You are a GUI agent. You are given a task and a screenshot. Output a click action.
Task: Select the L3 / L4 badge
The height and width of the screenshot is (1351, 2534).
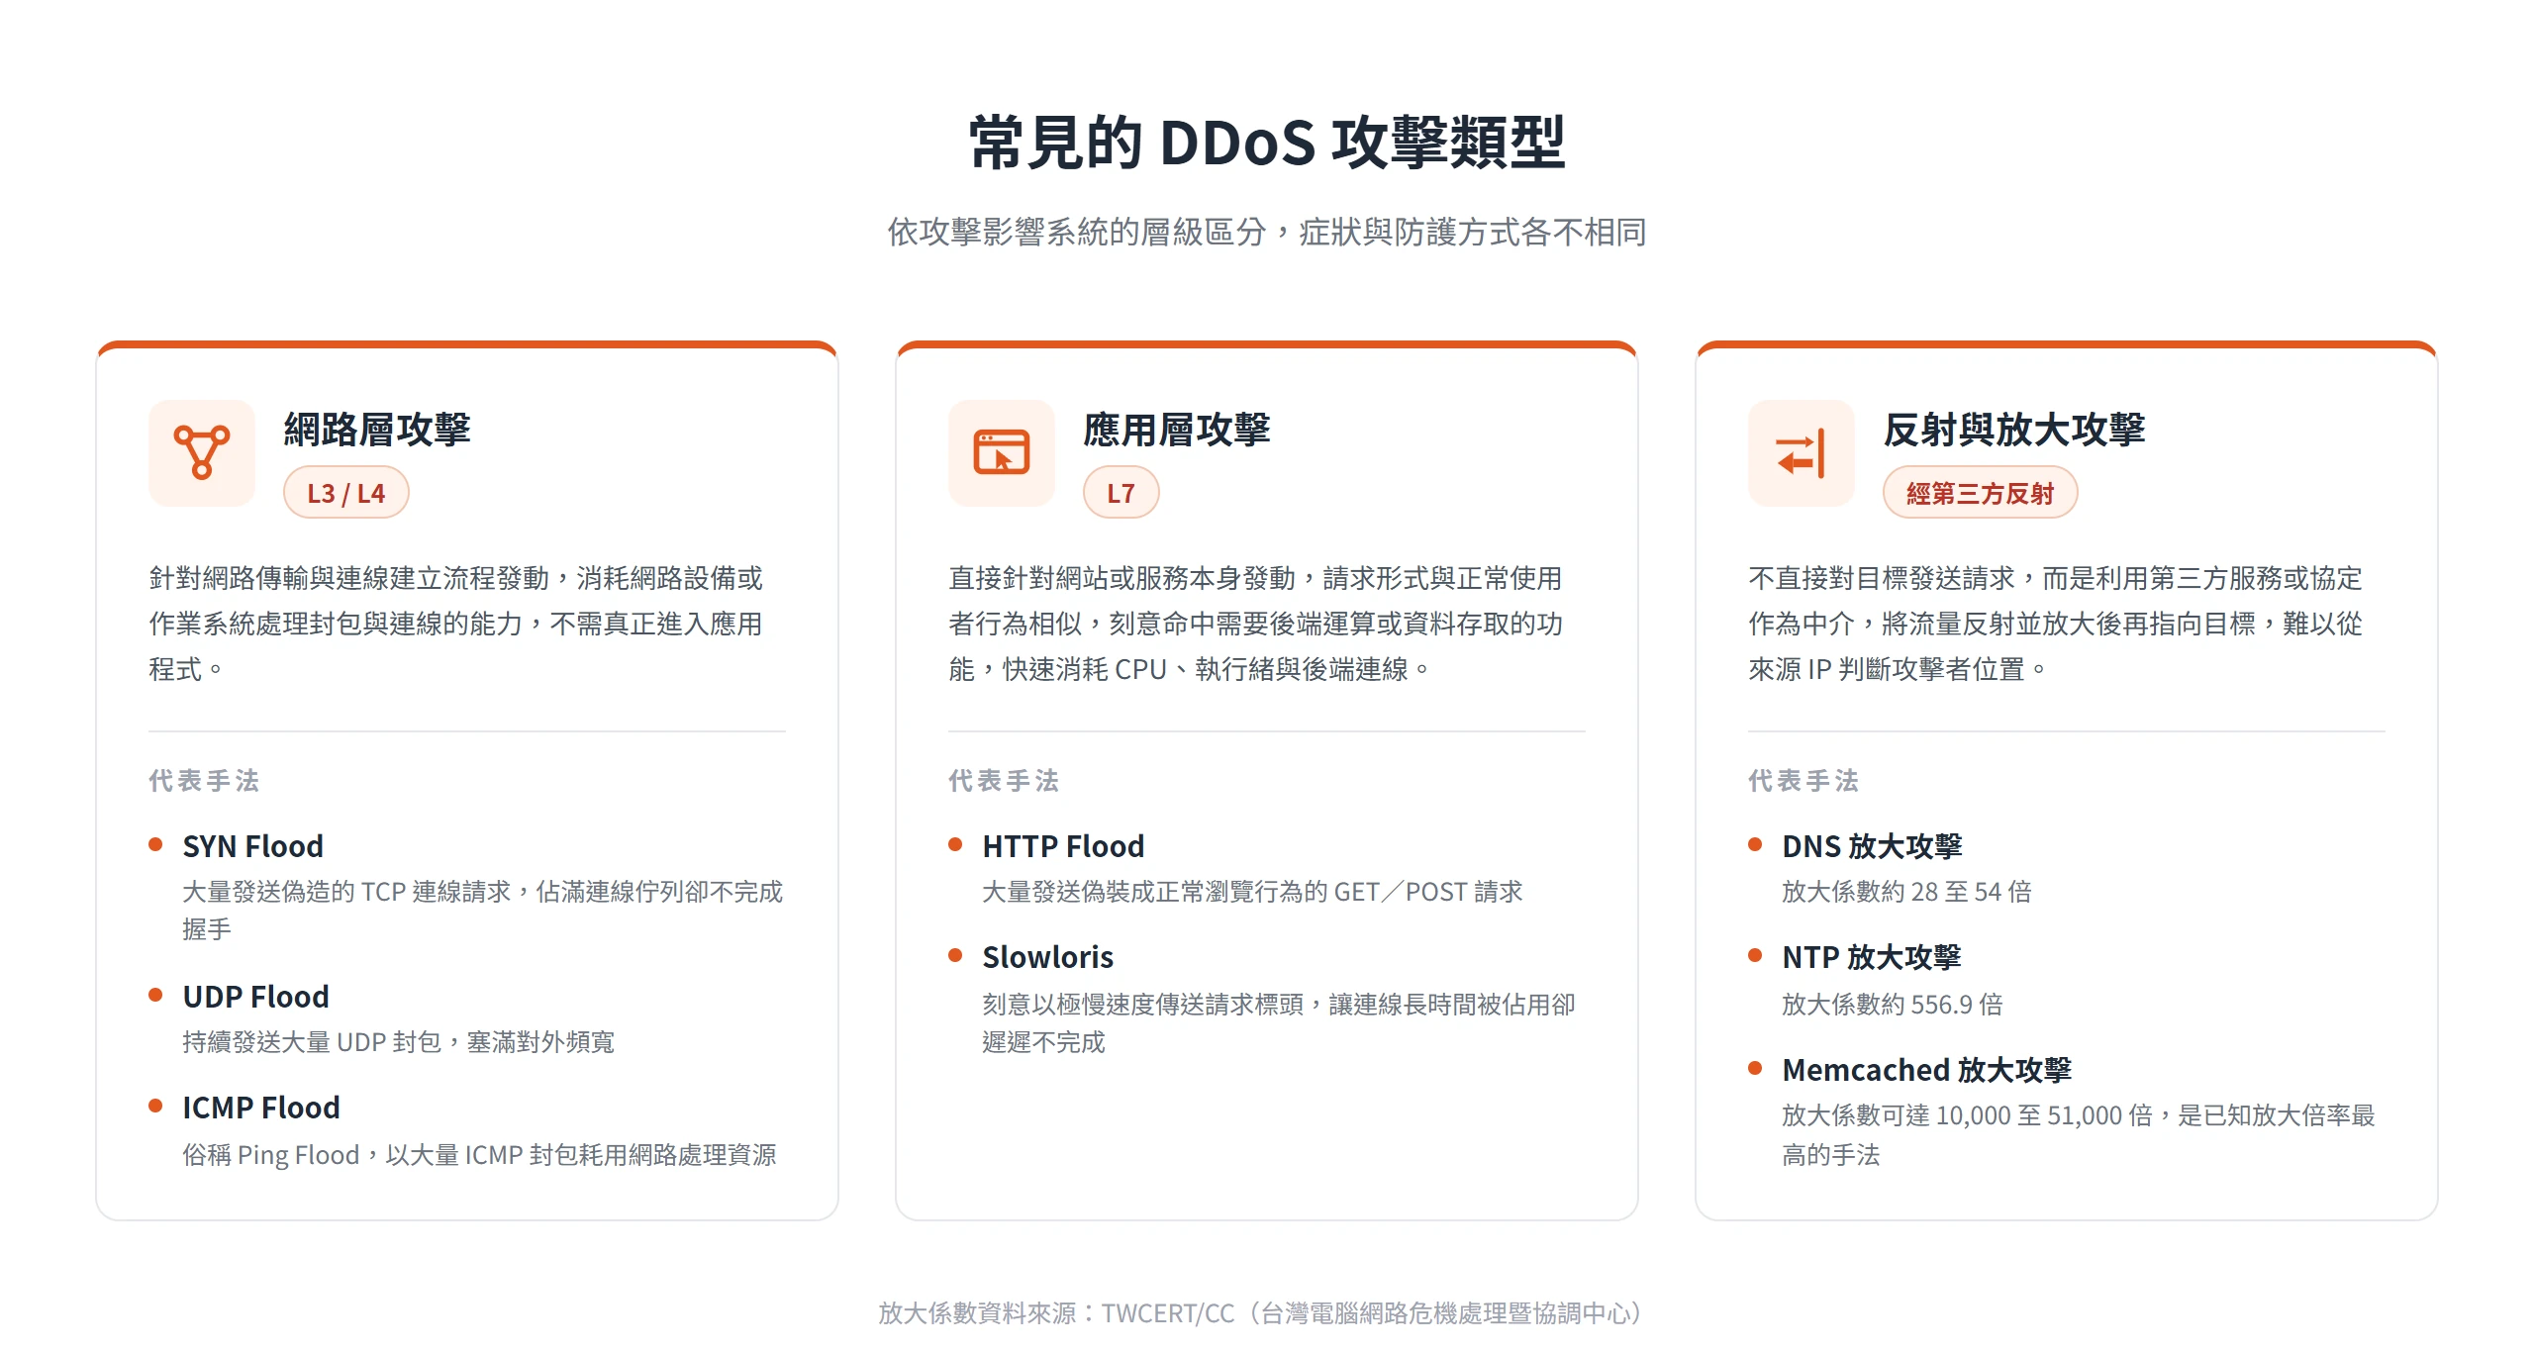[346, 493]
